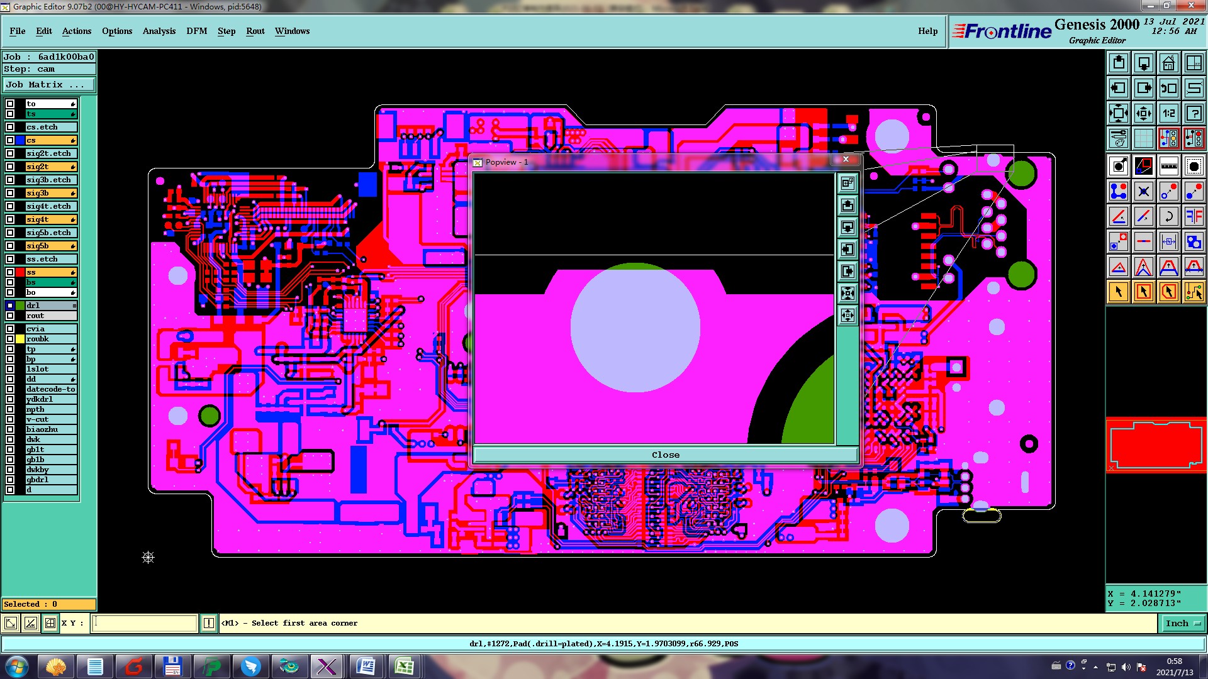Toggle the grid display icon
This screenshot has height=679, width=1208.
click(1144, 138)
